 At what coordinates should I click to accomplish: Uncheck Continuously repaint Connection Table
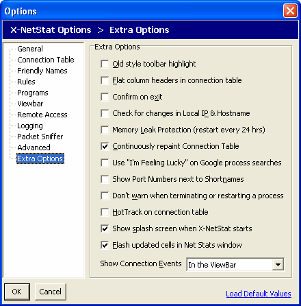pos(105,146)
